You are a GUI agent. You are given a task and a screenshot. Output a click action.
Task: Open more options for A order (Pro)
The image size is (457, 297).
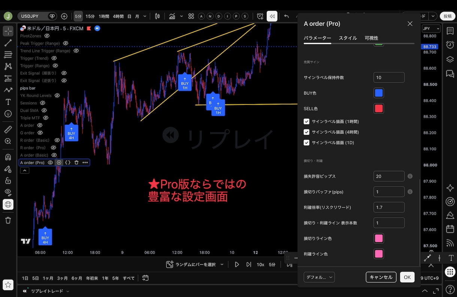point(85,163)
